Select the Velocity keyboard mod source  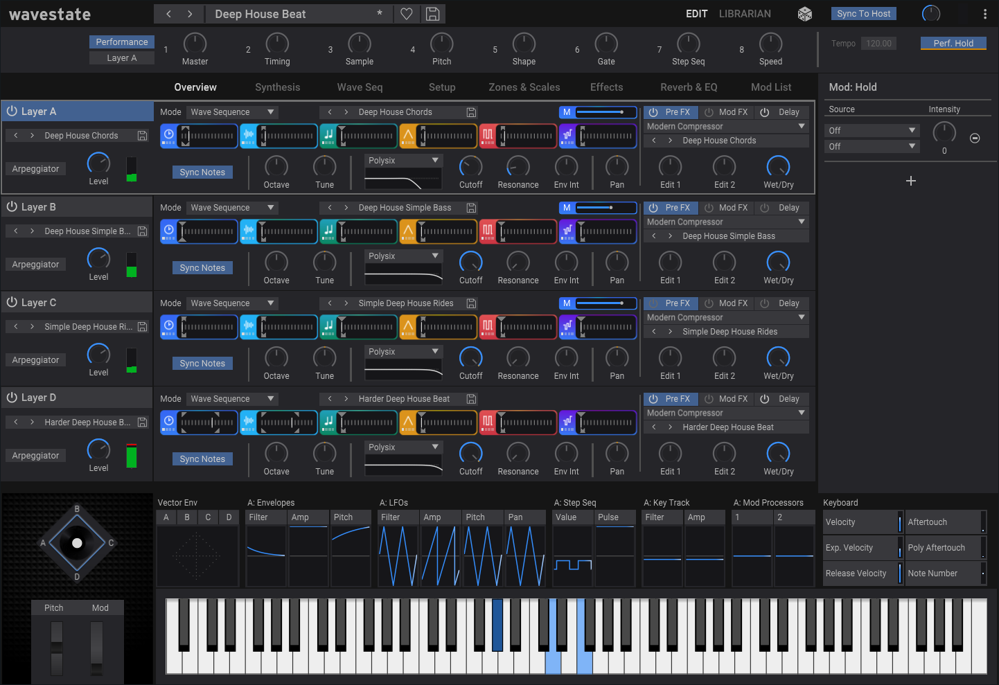click(863, 522)
